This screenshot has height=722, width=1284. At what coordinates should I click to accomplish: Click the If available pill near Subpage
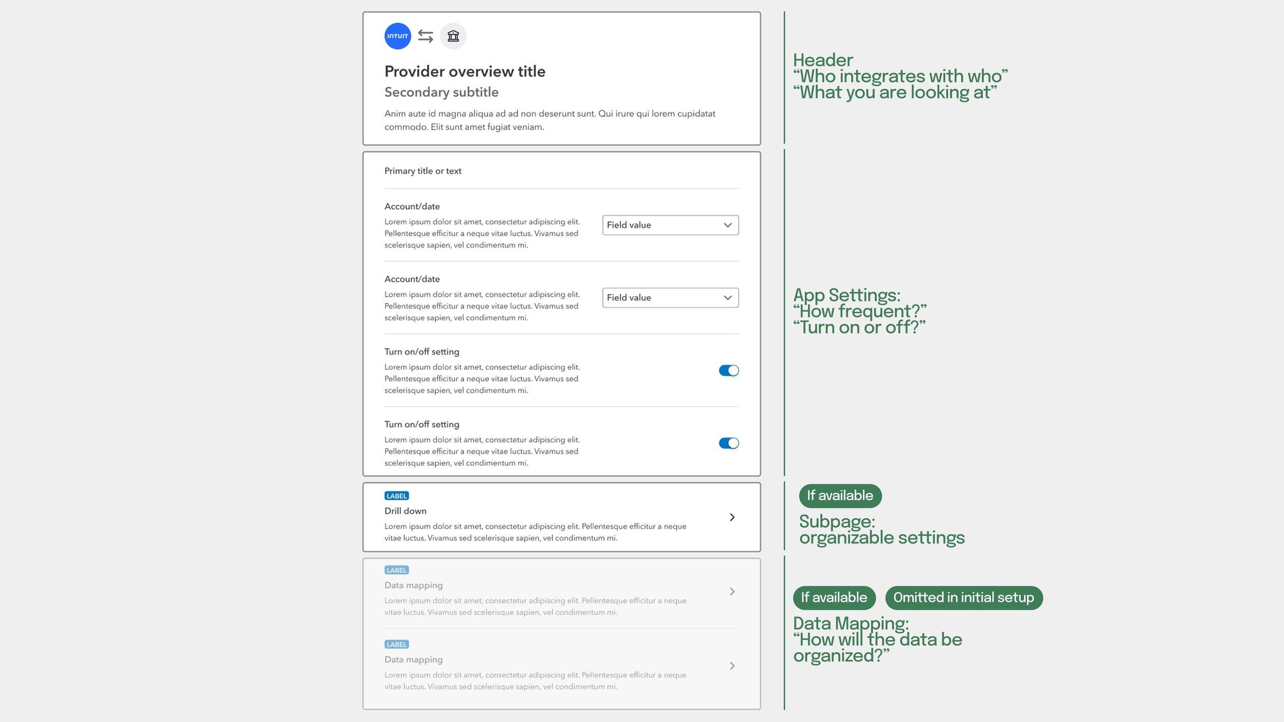pos(840,496)
